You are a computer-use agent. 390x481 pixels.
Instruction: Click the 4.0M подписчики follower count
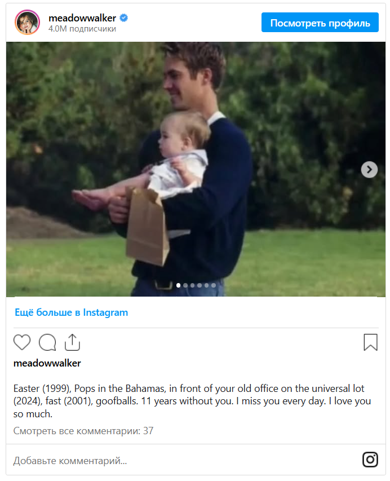pyautogui.click(x=82, y=29)
